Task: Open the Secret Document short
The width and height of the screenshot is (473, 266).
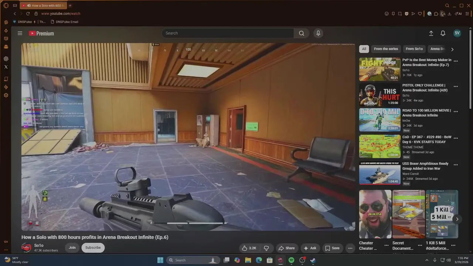Action: point(409,214)
